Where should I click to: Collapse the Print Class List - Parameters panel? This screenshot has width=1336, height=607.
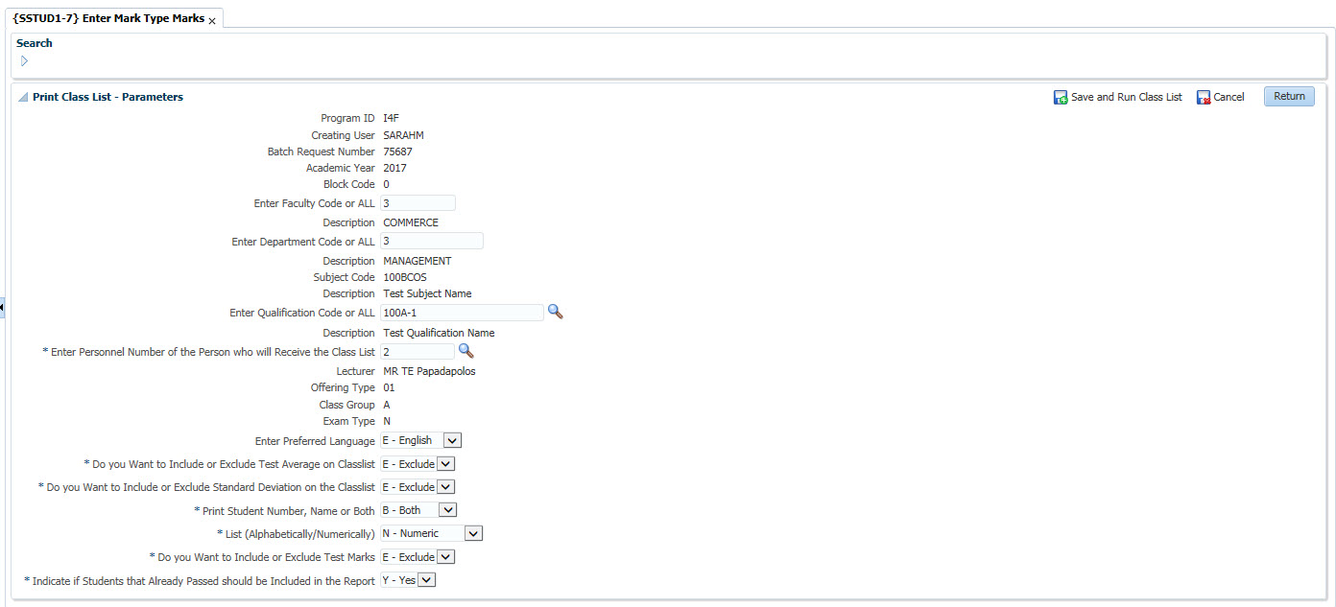(21, 96)
